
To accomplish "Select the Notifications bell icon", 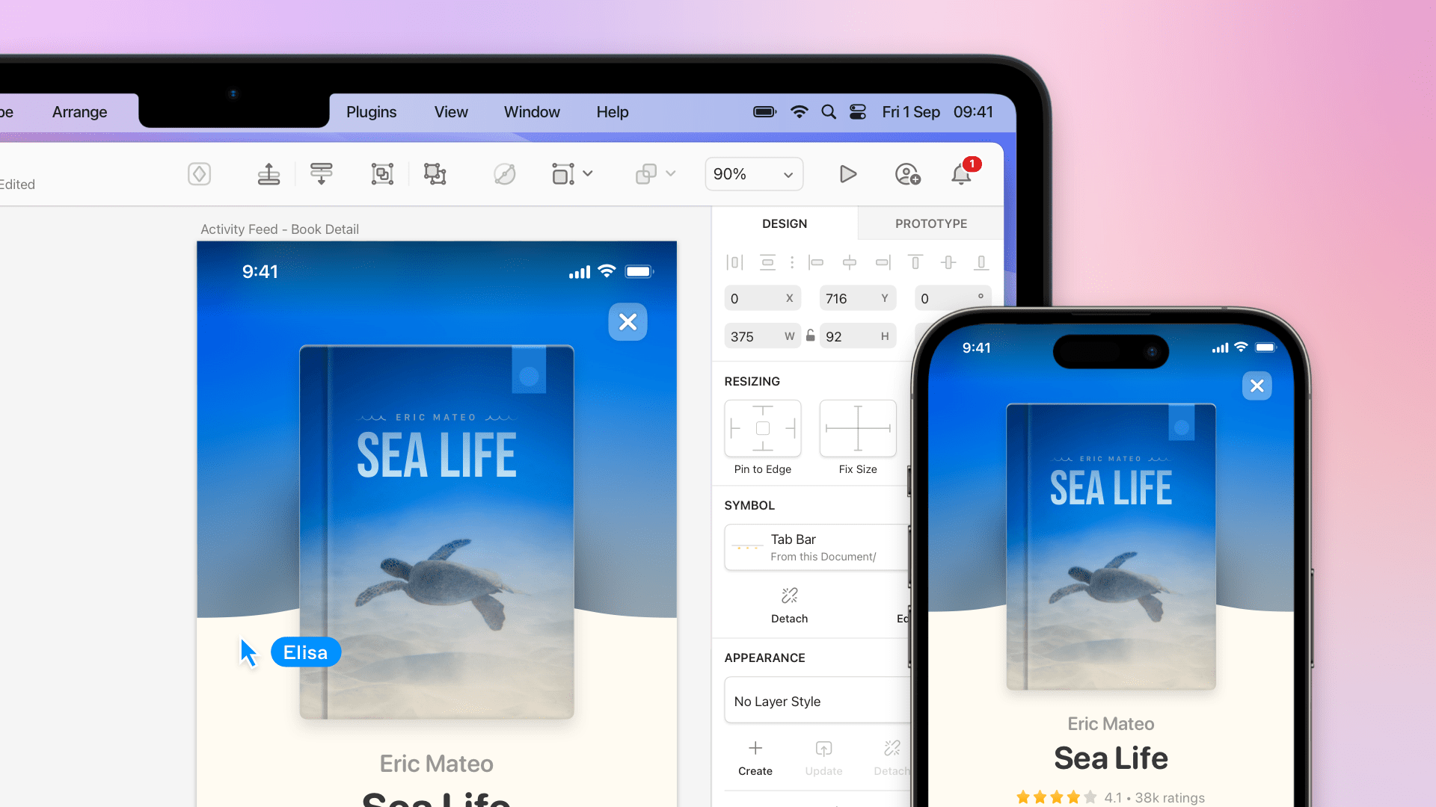I will point(962,173).
